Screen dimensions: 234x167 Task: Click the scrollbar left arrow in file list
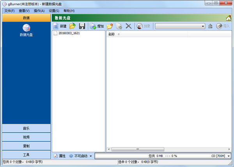coord(109,149)
